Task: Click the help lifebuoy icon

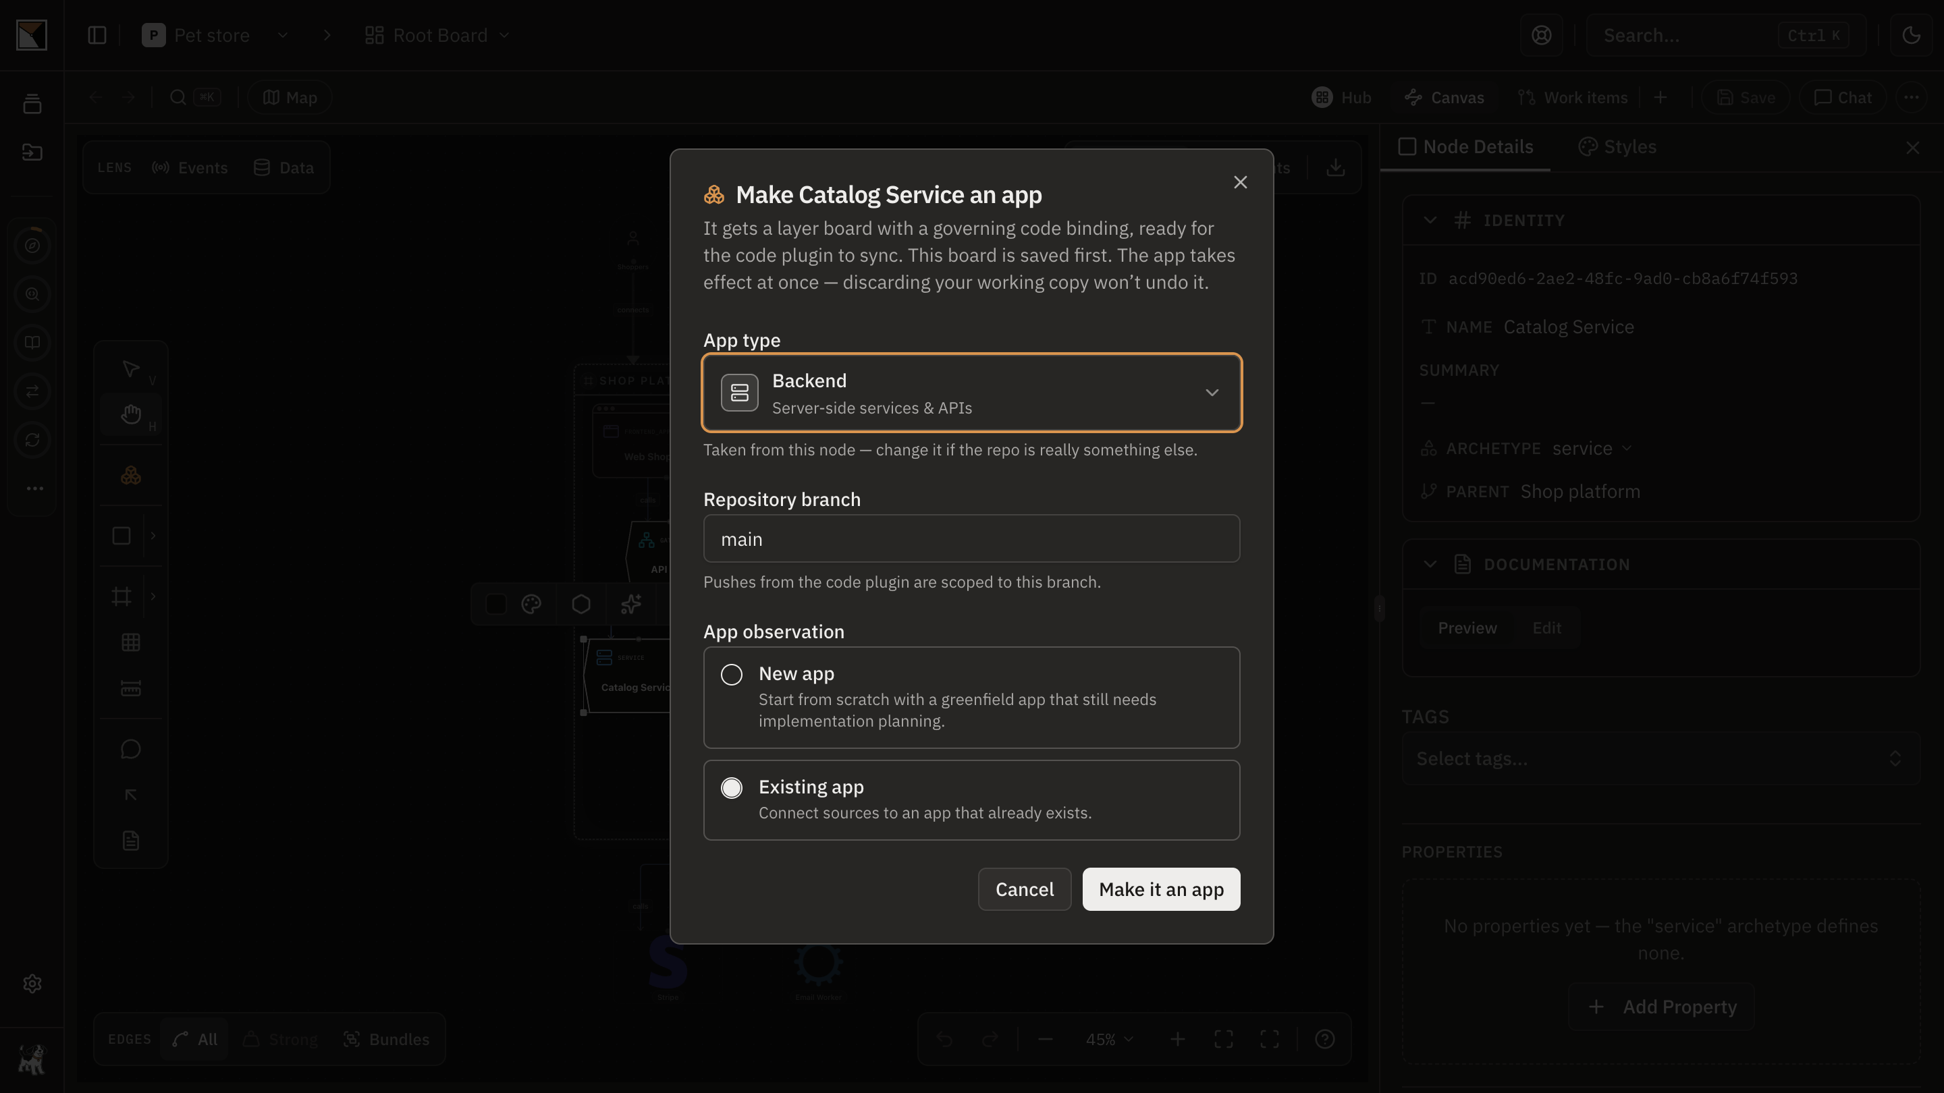Action: [1541, 36]
